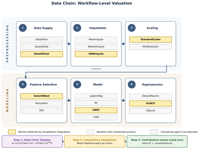Click the numbered circle 2 for Imputation
The height and width of the screenshot is (149, 199).
click(x=77, y=28)
